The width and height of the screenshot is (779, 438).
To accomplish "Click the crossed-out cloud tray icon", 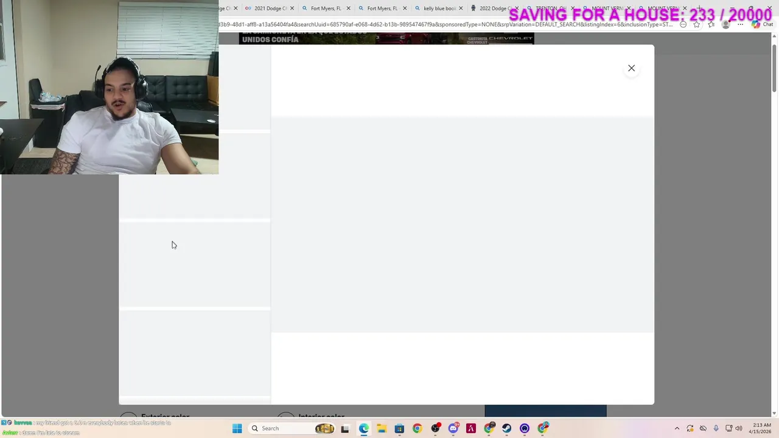I will pos(703,428).
